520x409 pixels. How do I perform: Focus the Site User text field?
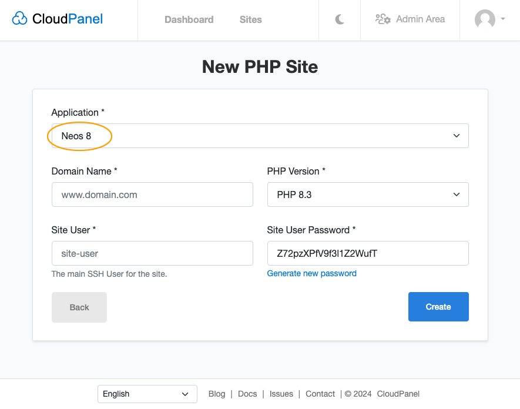pyautogui.click(x=152, y=253)
